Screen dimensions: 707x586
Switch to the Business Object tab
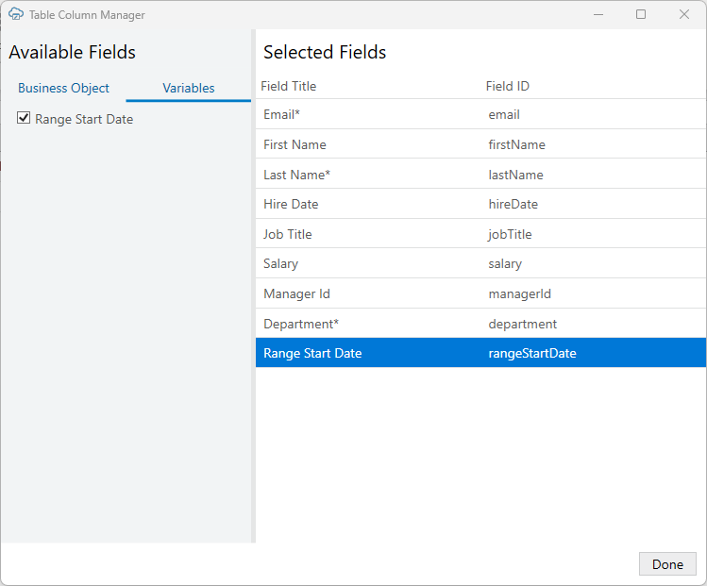tap(63, 88)
